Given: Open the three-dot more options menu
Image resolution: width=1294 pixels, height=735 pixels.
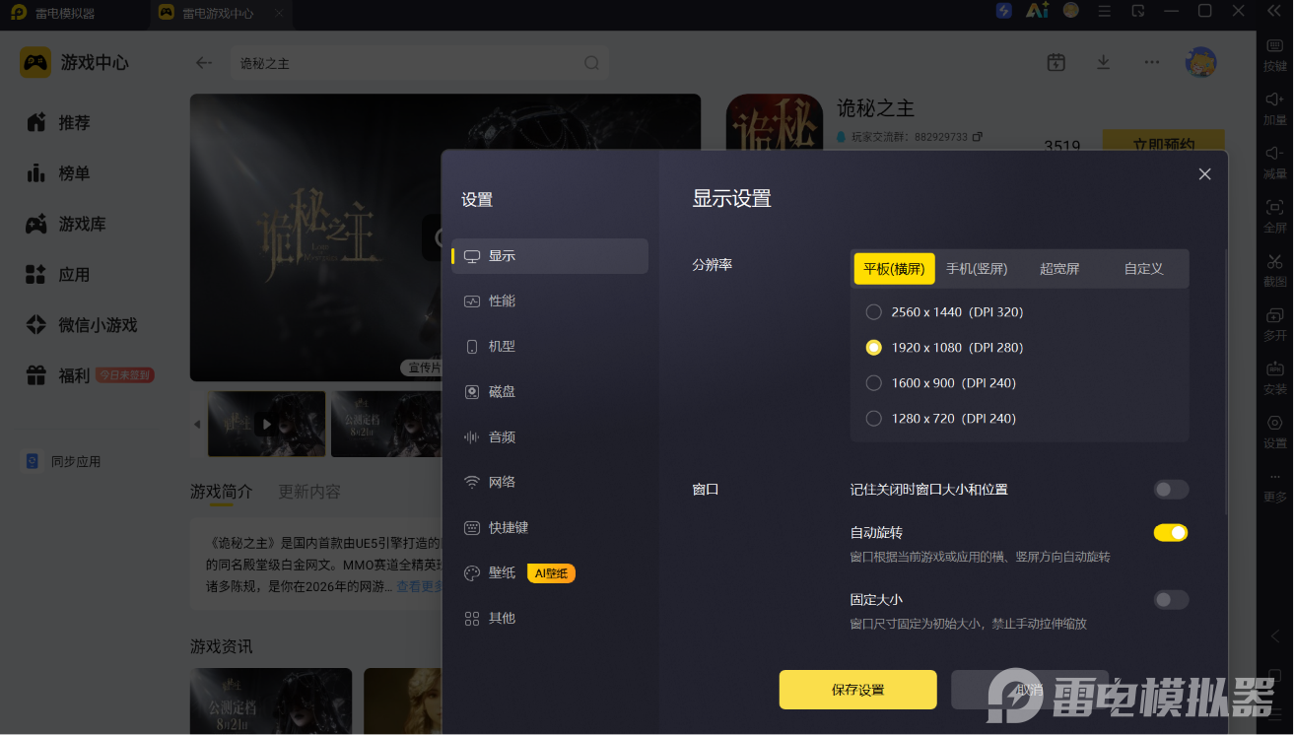Looking at the screenshot, I should tap(1151, 62).
